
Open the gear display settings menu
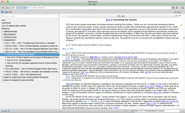(180, 16)
